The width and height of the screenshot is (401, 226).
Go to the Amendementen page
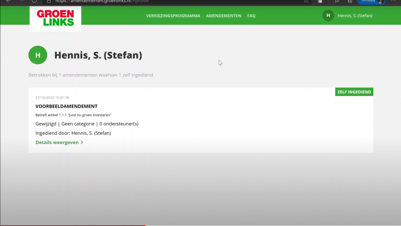[223, 16]
